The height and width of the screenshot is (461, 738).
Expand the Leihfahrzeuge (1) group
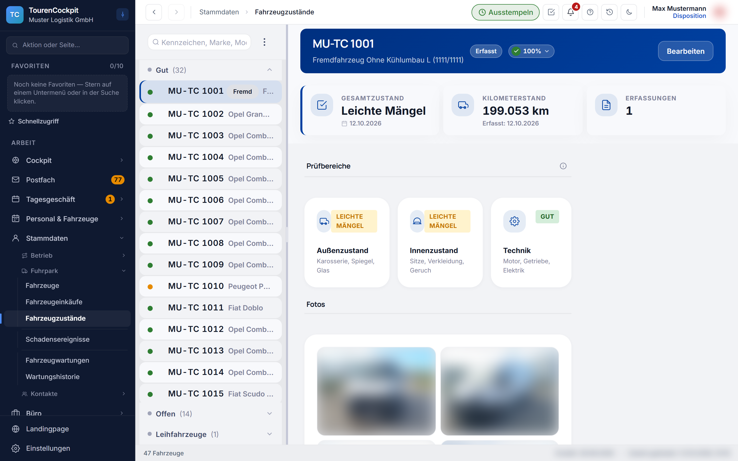[x=210, y=434]
